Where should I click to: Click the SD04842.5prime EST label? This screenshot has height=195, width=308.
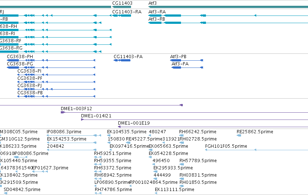[x=22, y=190]
